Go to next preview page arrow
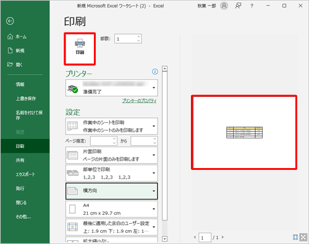Screen dimensions: 309x244 (222, 237)
